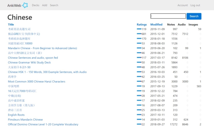Open the Account page
The height and width of the screenshot is (126, 214).
click(x=183, y=5)
